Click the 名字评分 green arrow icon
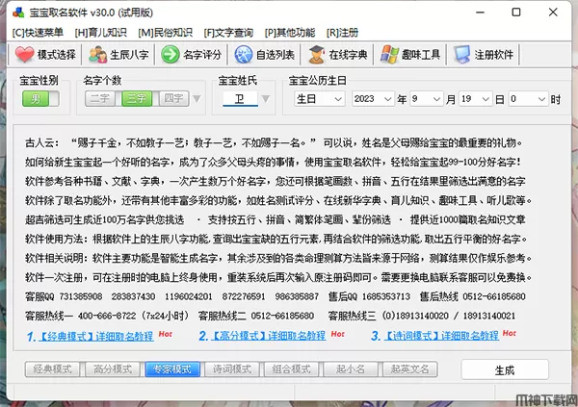The height and width of the screenshot is (407, 578). click(171, 54)
